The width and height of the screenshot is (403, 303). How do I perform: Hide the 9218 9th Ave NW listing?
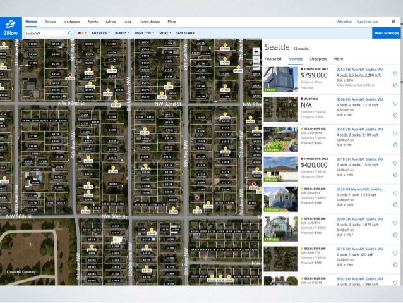[x=395, y=264]
